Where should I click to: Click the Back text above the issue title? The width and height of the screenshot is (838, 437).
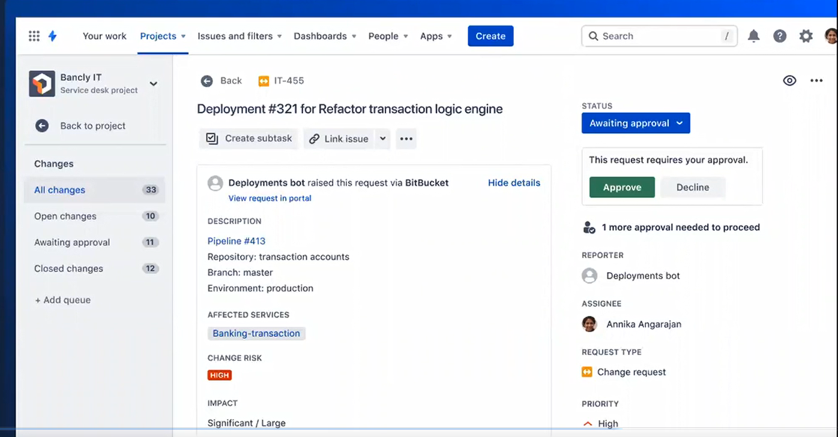[231, 81]
